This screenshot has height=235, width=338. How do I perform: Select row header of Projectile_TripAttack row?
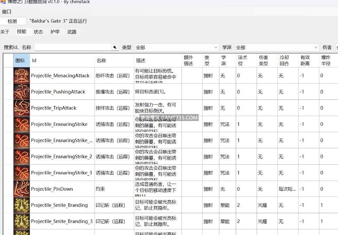(8, 108)
